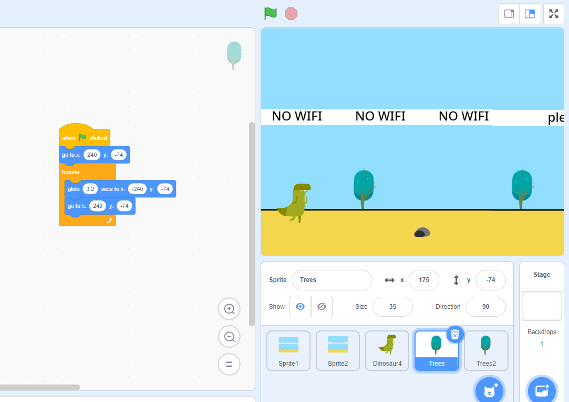This screenshot has width=569, height=402.
Task: Hide the sprite with crossed-eye icon
Action: click(x=322, y=307)
